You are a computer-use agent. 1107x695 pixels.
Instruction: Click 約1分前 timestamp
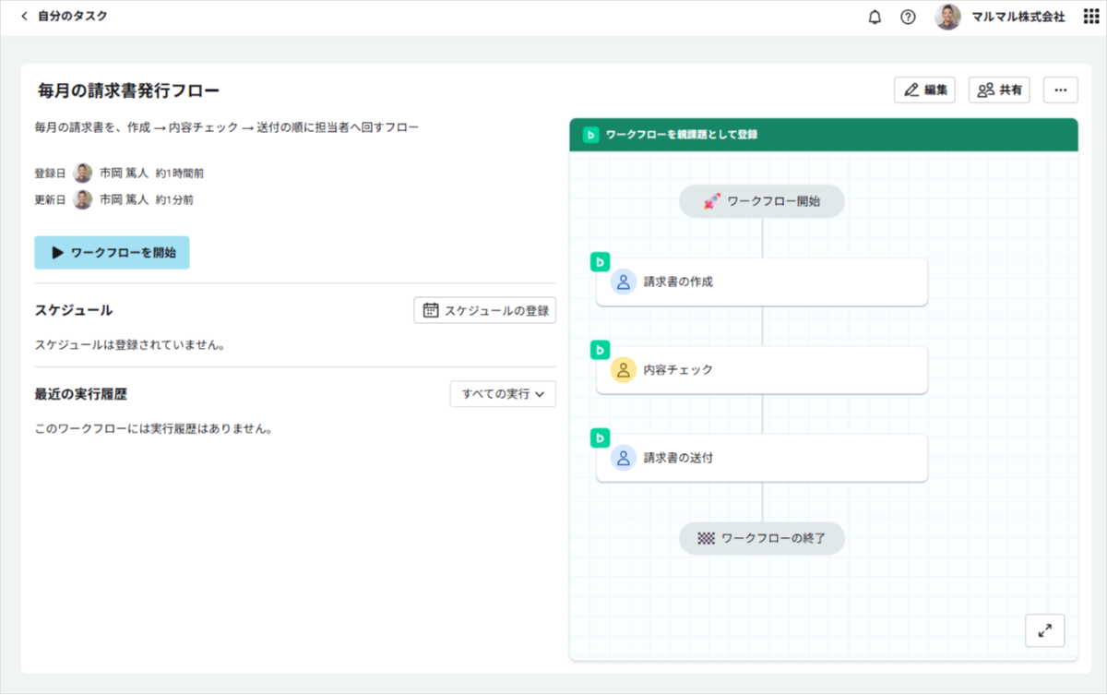tap(174, 199)
